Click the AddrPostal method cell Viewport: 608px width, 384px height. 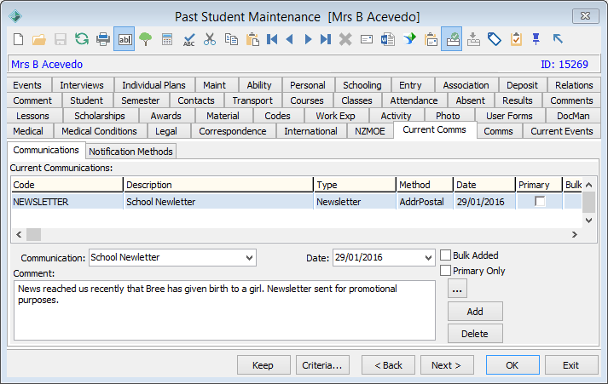[425, 202]
